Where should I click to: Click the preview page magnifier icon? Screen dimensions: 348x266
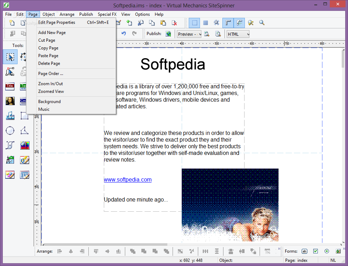pos(207,34)
